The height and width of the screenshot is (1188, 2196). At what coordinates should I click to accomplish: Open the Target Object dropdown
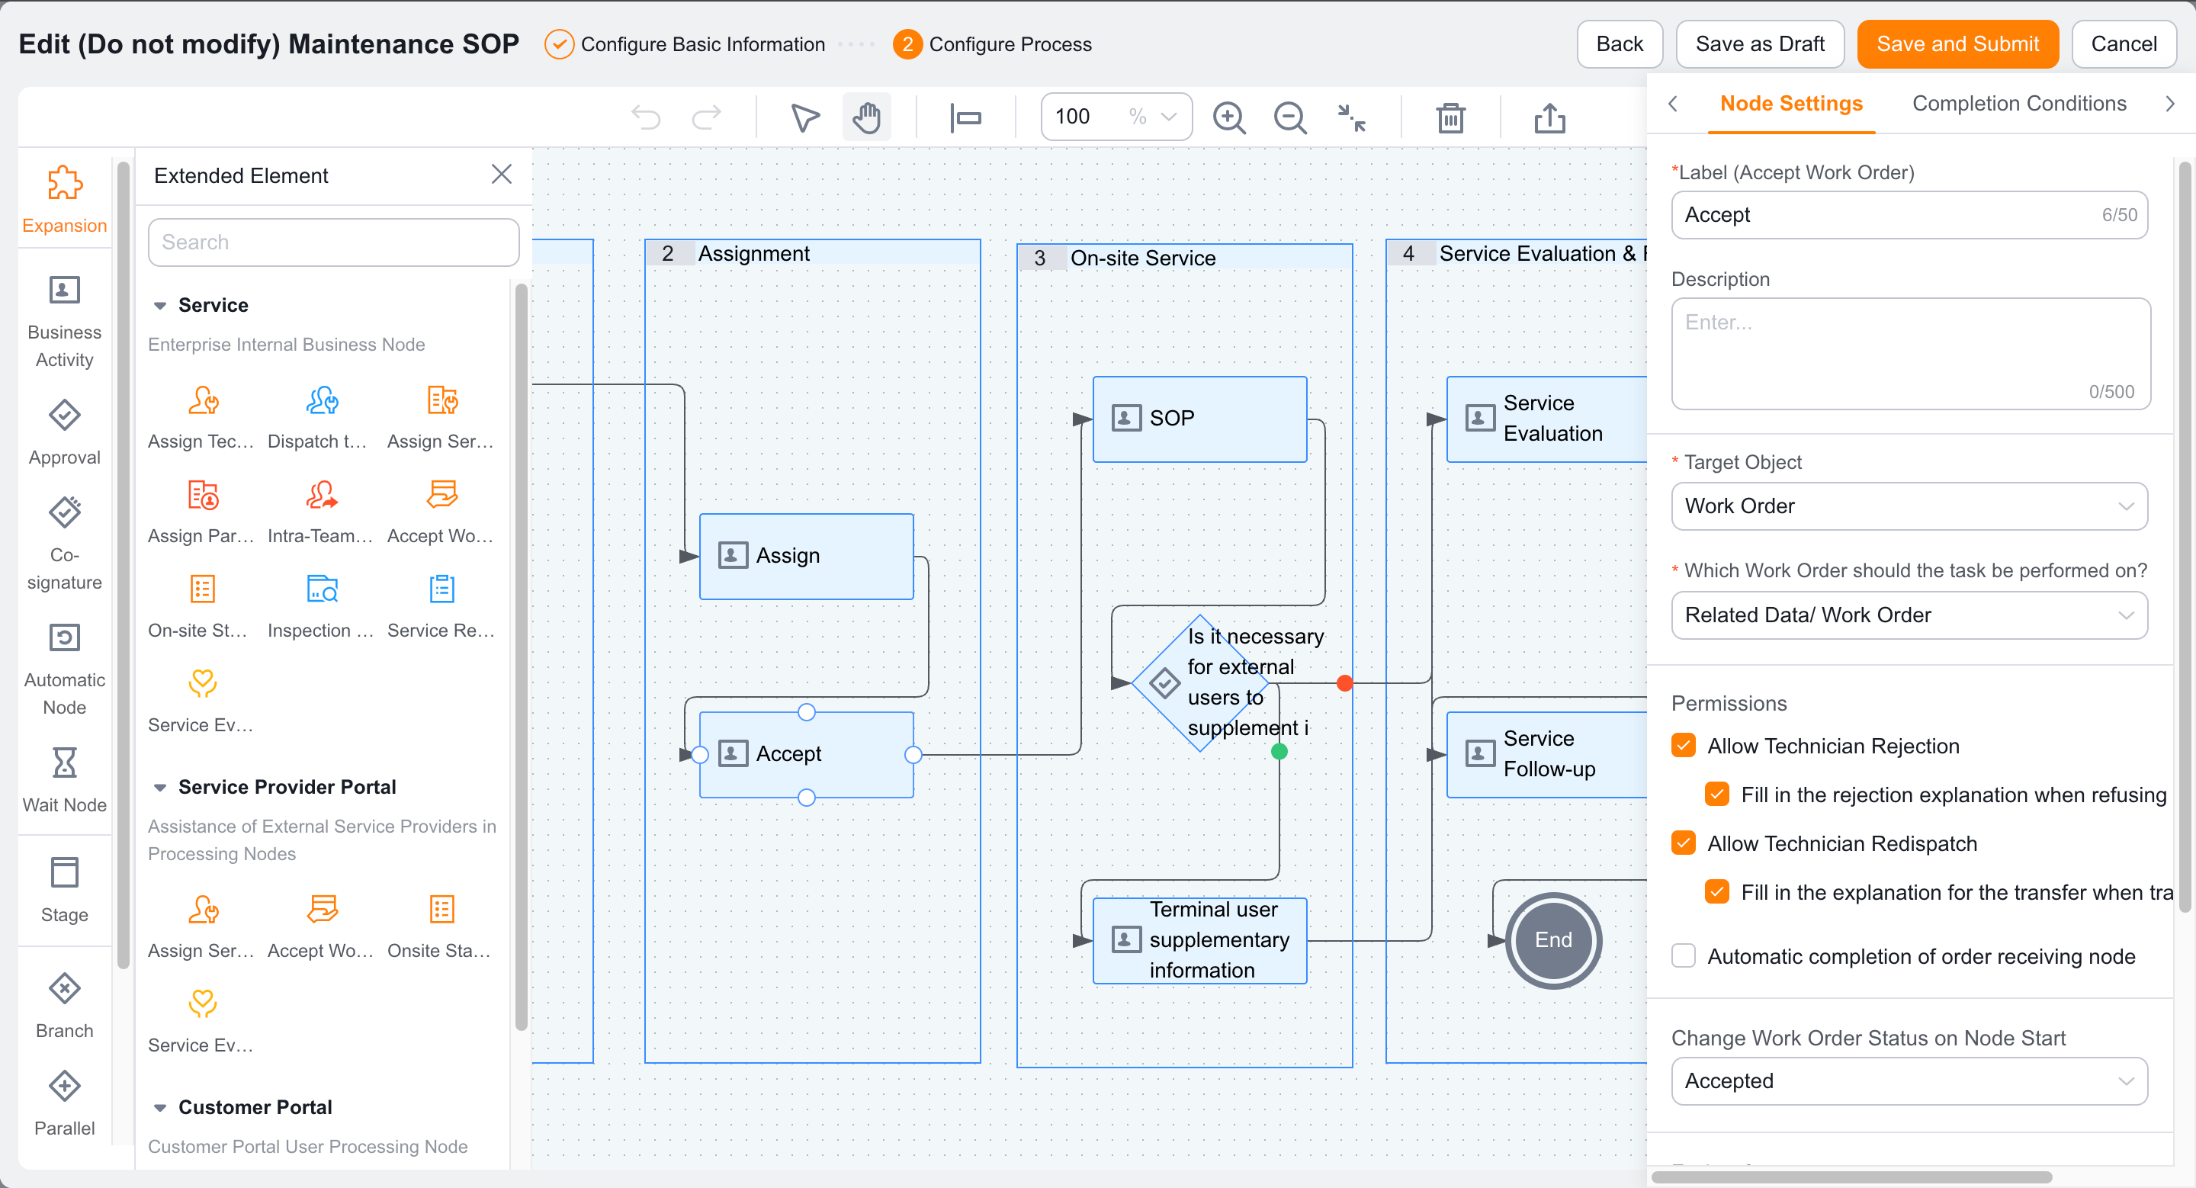(x=1909, y=506)
